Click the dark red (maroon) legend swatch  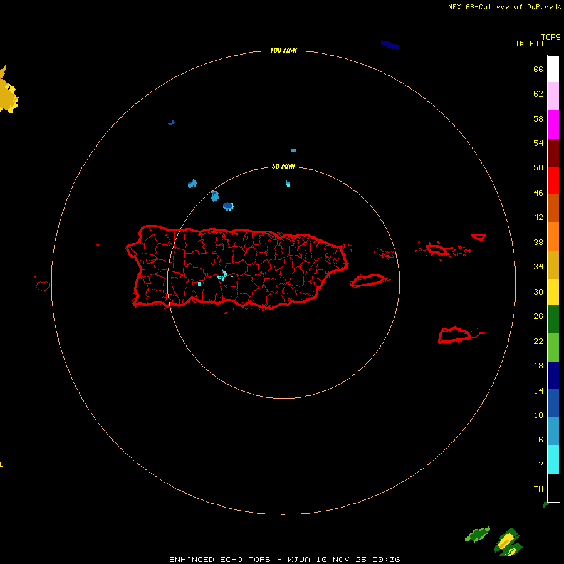(553, 153)
